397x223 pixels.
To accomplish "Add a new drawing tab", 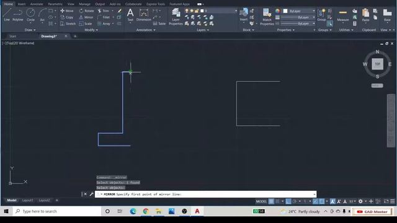I will click(75, 36).
